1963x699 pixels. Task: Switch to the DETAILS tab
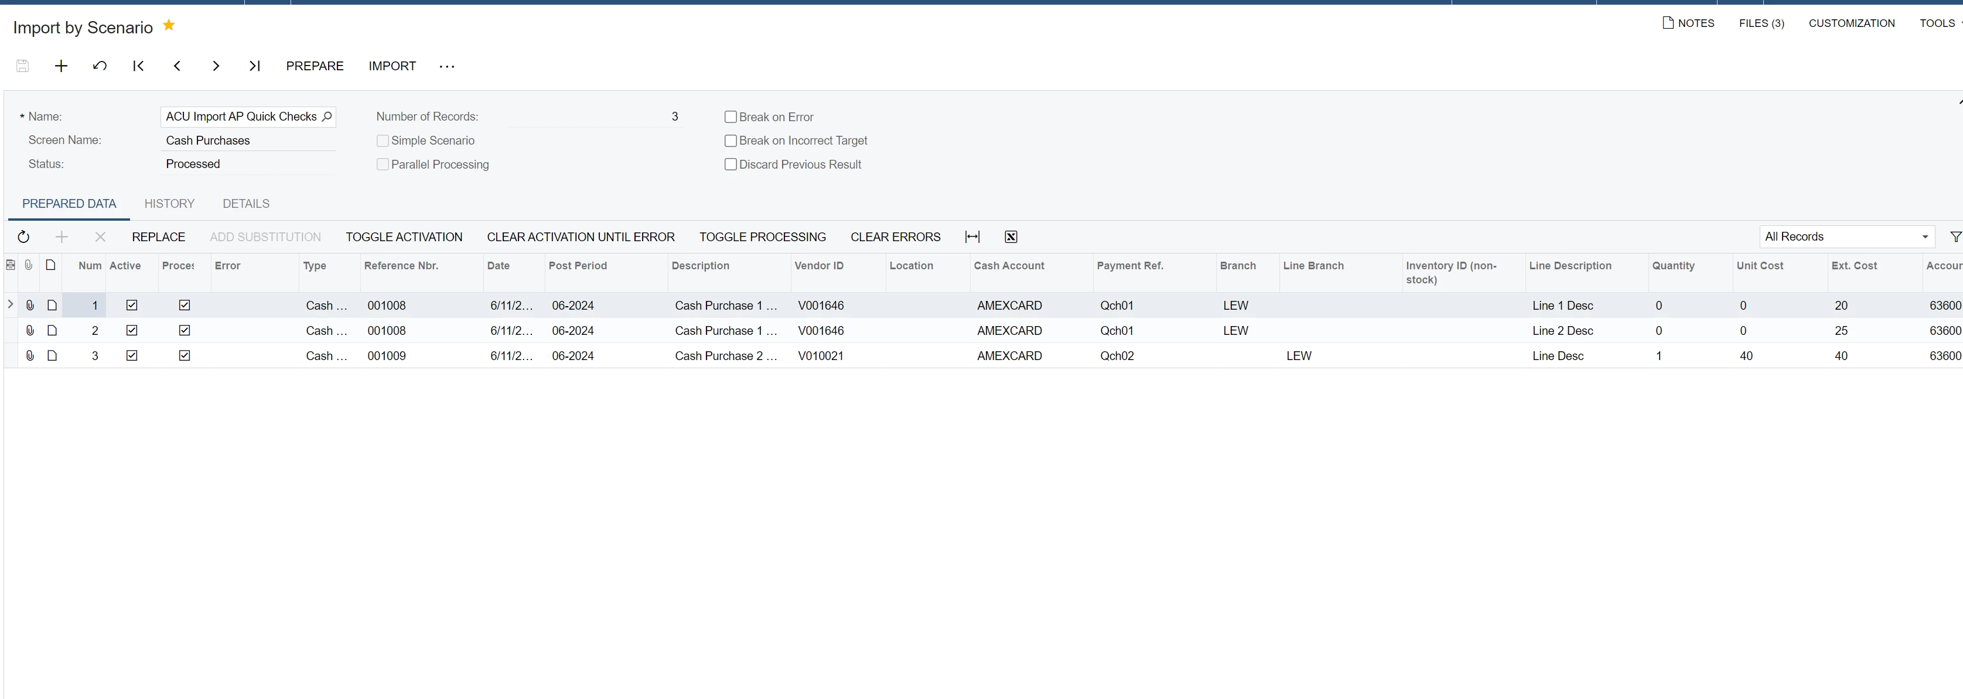pos(245,203)
